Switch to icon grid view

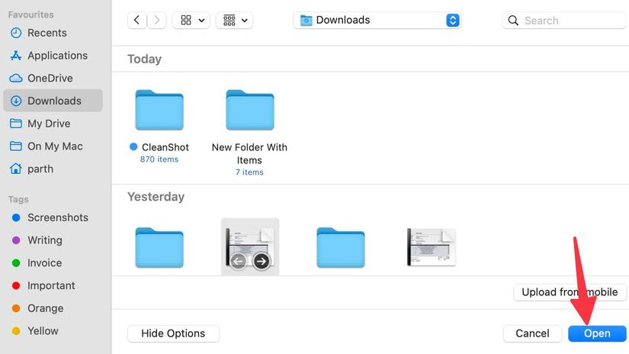186,20
